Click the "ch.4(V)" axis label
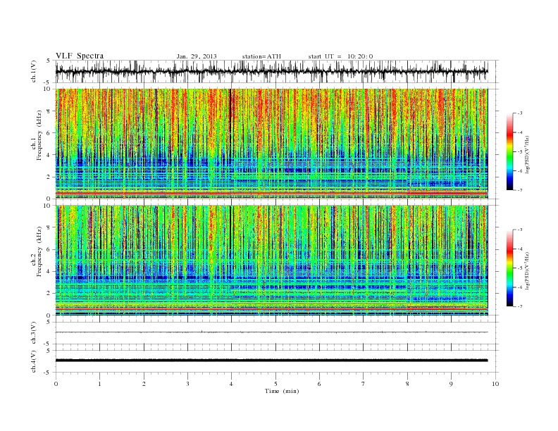The width and height of the screenshot is (558, 431). (34, 361)
